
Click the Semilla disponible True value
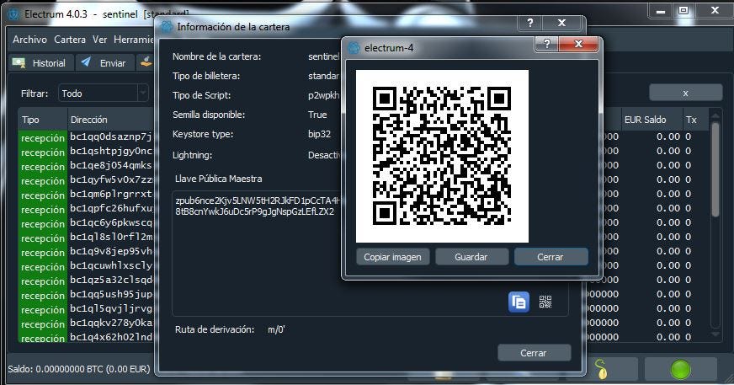coord(317,115)
